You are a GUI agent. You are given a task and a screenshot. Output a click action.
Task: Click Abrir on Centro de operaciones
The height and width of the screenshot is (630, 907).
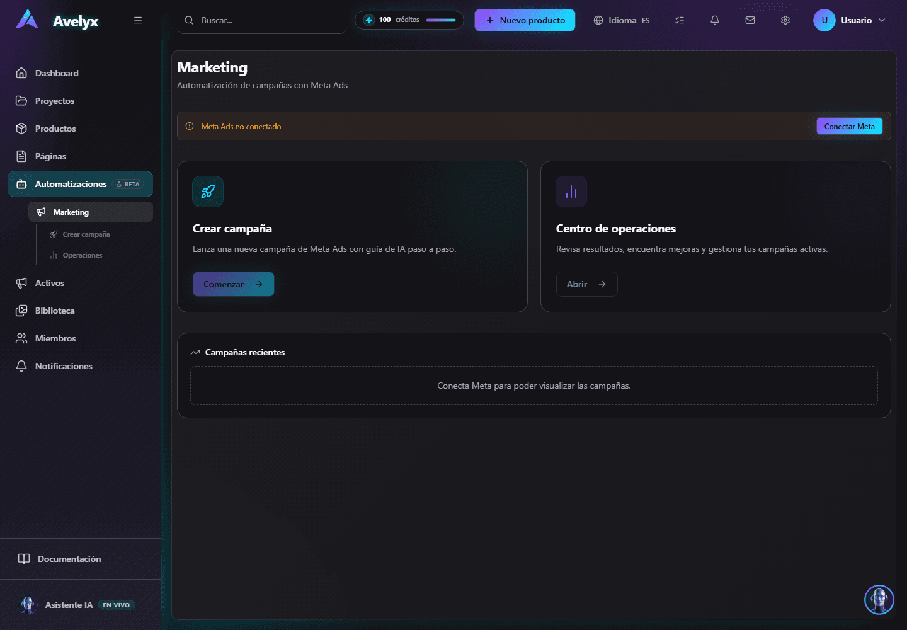[586, 284]
